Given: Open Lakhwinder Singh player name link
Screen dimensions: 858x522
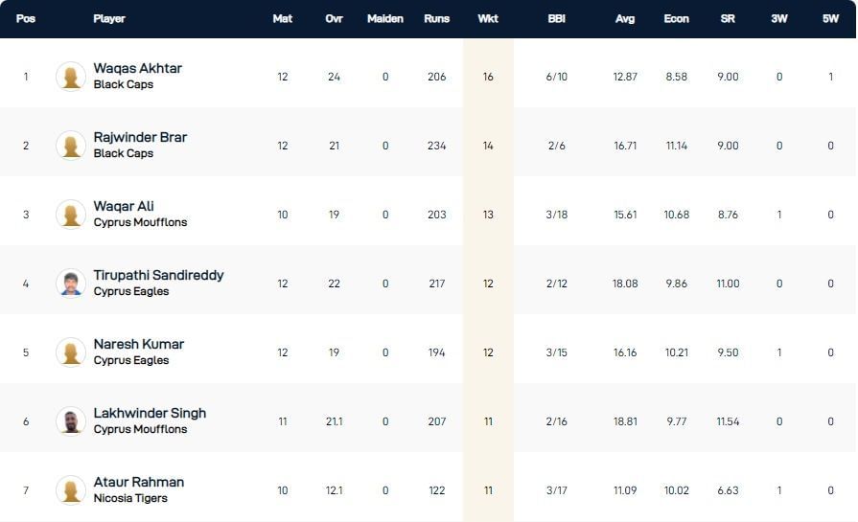Looking at the screenshot, I should [x=150, y=414].
